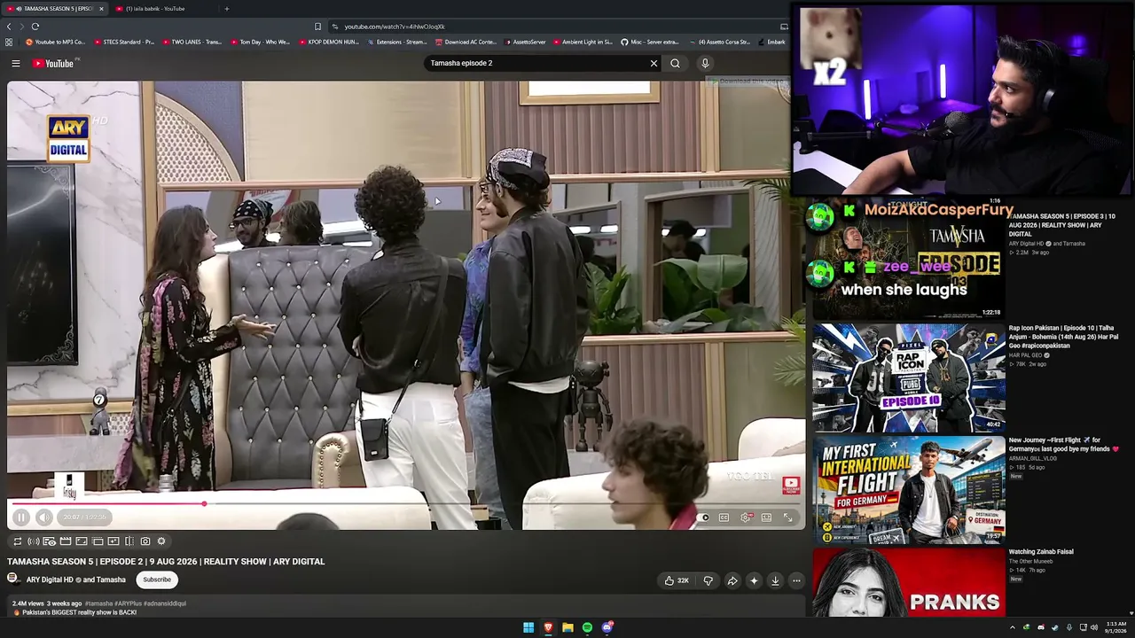Open the New Journey First Flight video title
The image size is (1135, 638).
[x=1064, y=444]
